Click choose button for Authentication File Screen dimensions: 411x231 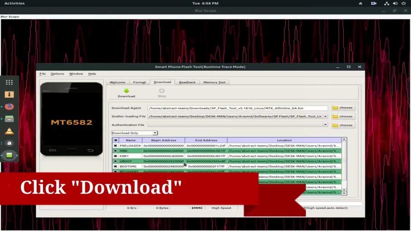pyautogui.click(x=343, y=125)
